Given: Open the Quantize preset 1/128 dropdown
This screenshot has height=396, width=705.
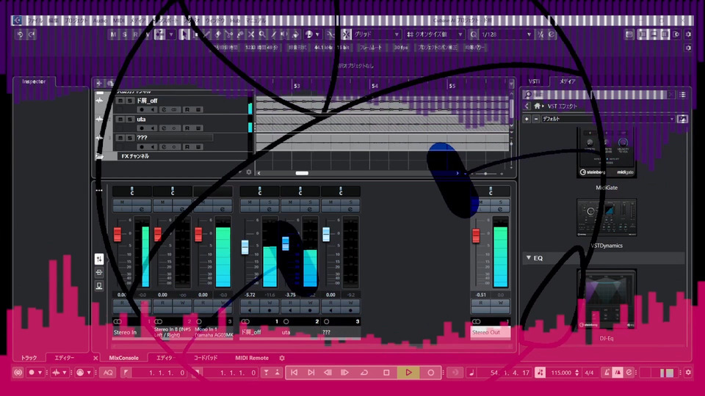Looking at the screenshot, I should click(506, 34).
